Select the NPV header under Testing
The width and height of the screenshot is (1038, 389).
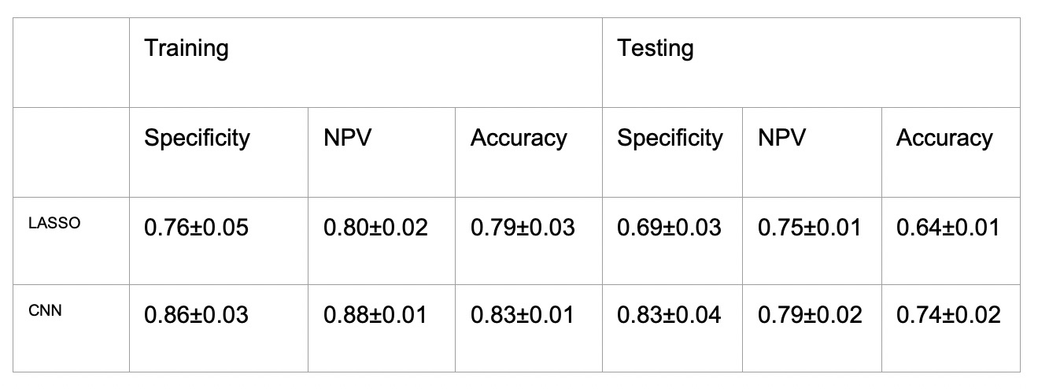[781, 139]
